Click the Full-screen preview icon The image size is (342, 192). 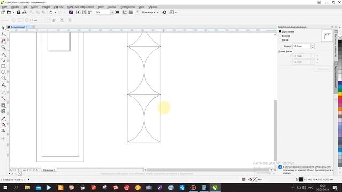point(118,12)
